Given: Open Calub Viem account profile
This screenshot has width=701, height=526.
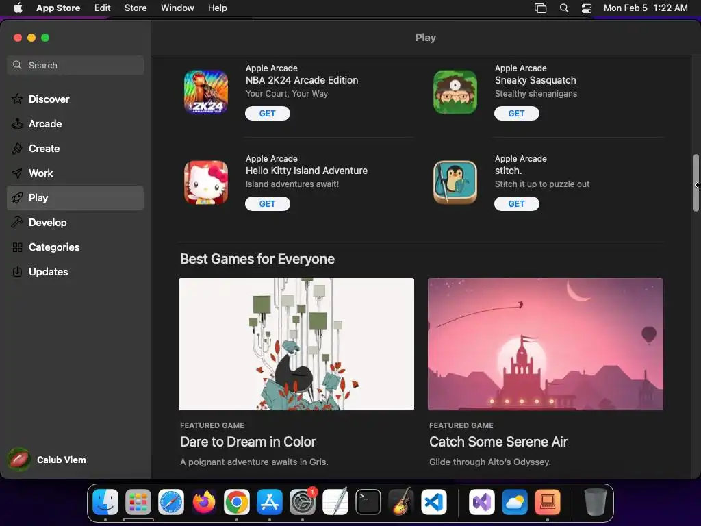Looking at the screenshot, I should (47, 460).
